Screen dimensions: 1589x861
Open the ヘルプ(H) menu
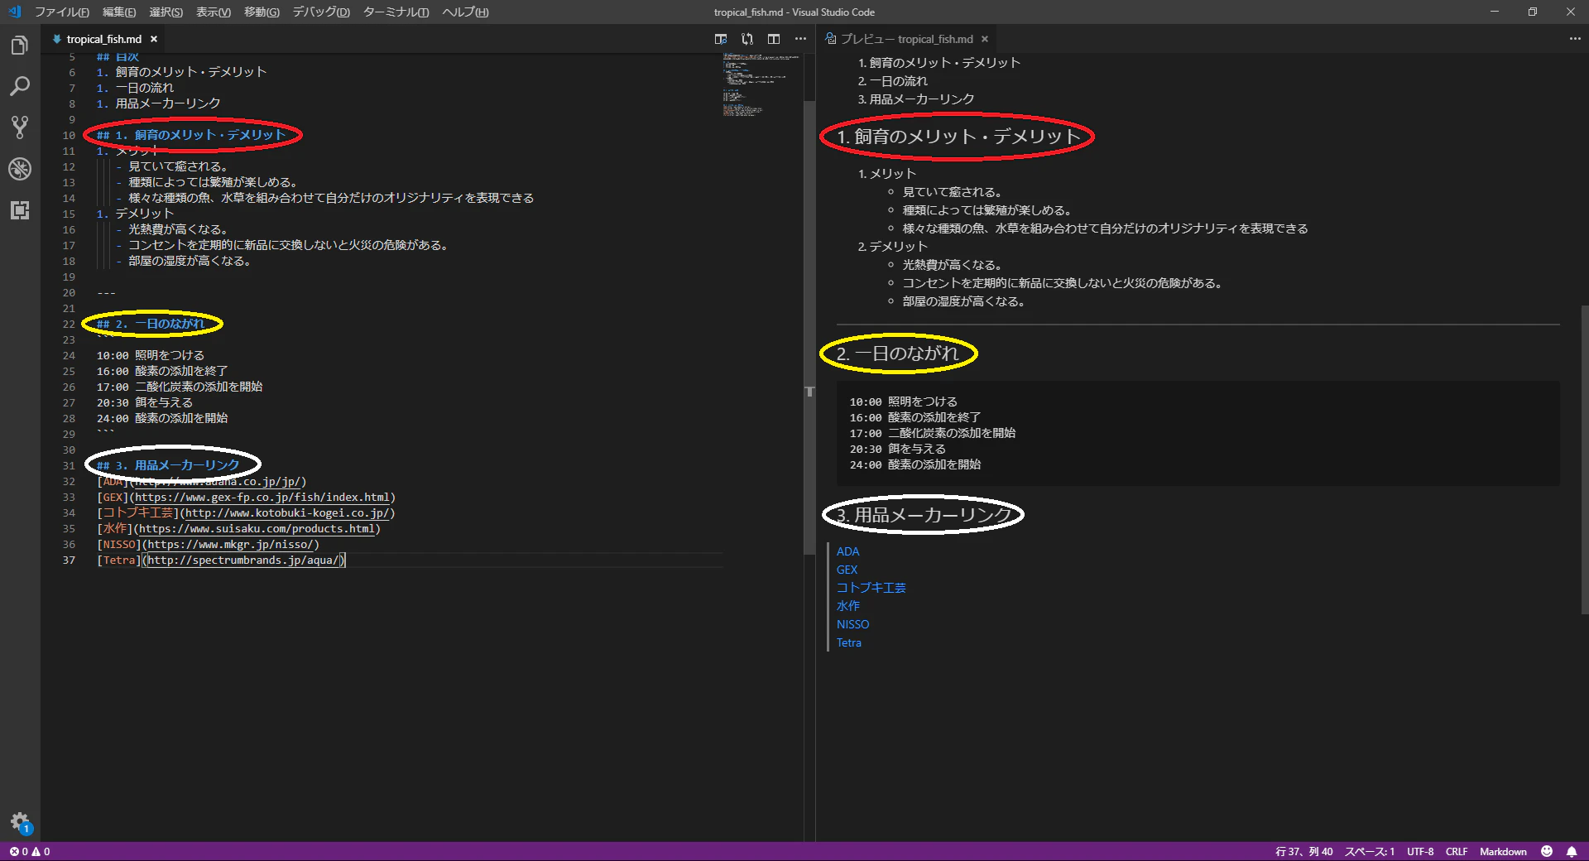pyautogui.click(x=465, y=12)
